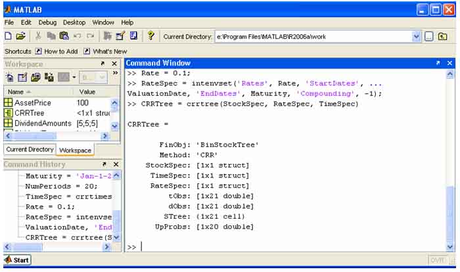Open the Edit menu
The image size is (460, 272).
click(26, 22)
